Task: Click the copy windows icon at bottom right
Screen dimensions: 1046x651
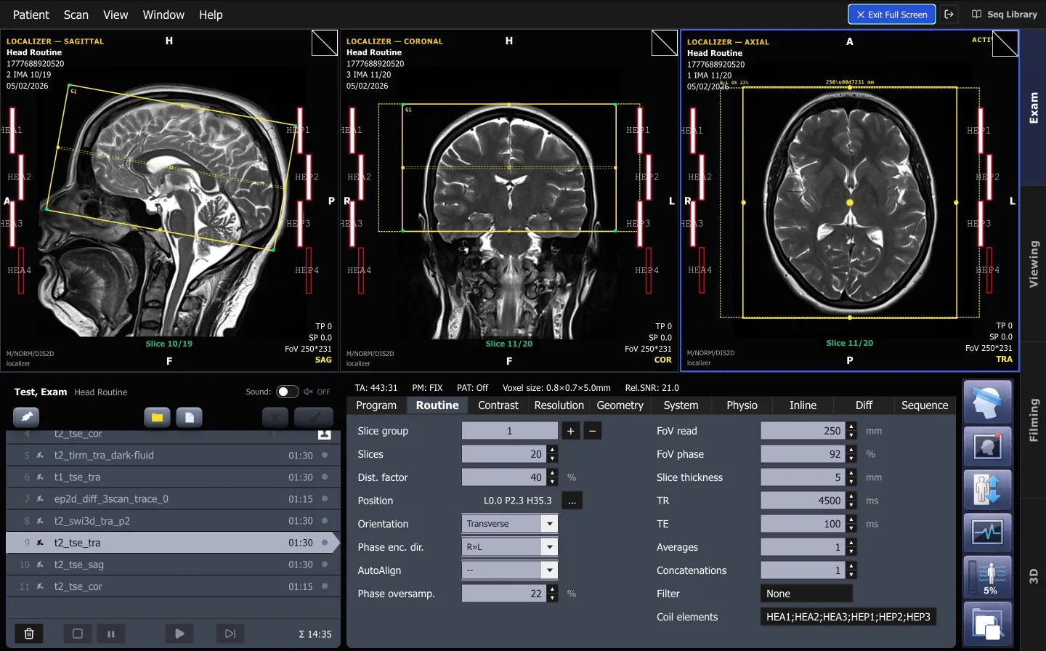Action: [x=987, y=624]
